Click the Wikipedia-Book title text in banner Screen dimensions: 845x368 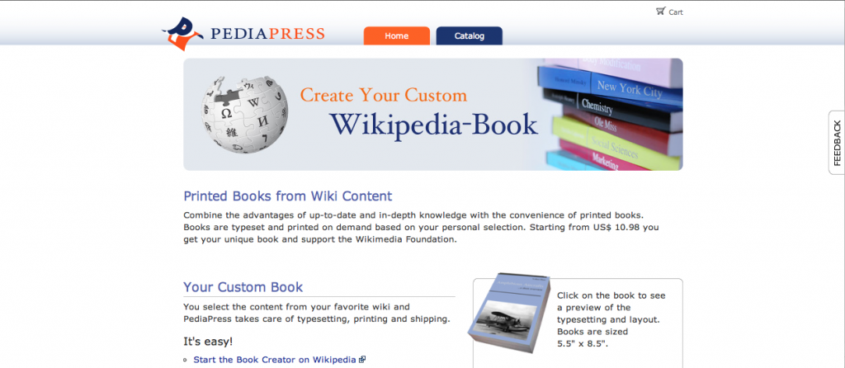[434, 125]
